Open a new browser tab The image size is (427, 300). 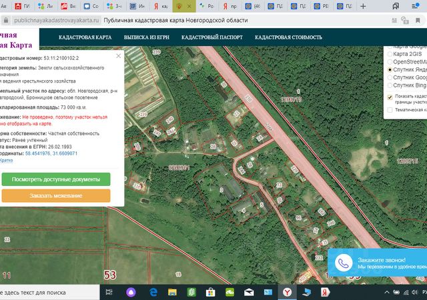coord(363,6)
